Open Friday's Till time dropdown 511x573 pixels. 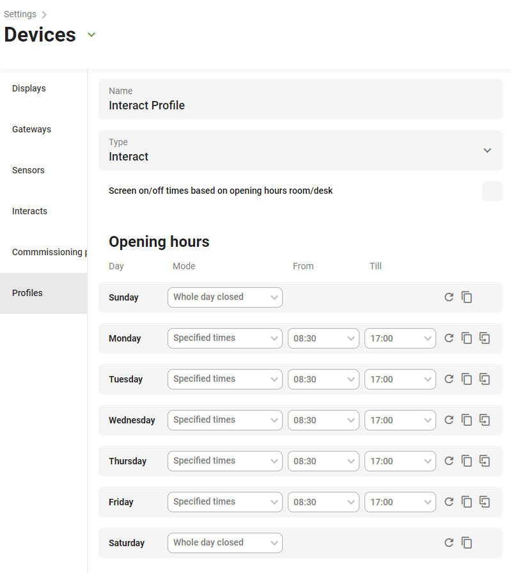click(x=400, y=502)
